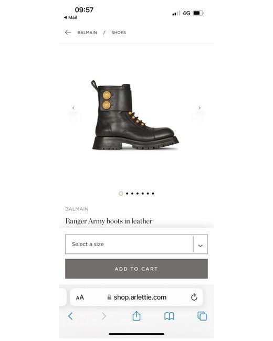Image resolution: width=273 pixels, height=341 pixels.
Task: Open Safari bookmarks book icon
Action: click(169, 316)
